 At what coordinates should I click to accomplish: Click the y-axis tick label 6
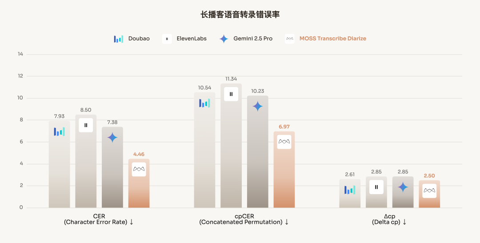pyautogui.click(x=21, y=142)
